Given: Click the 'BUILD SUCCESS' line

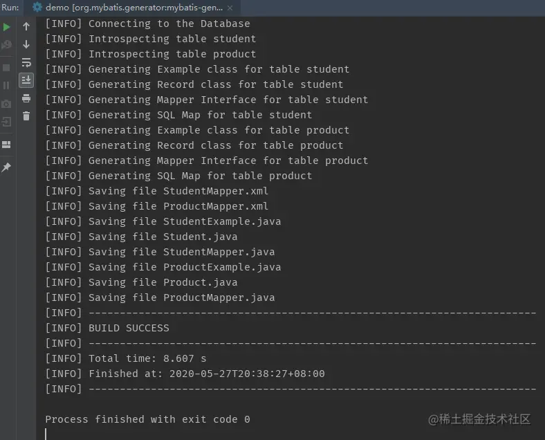Looking at the screenshot, I should pyautogui.click(x=107, y=328).
